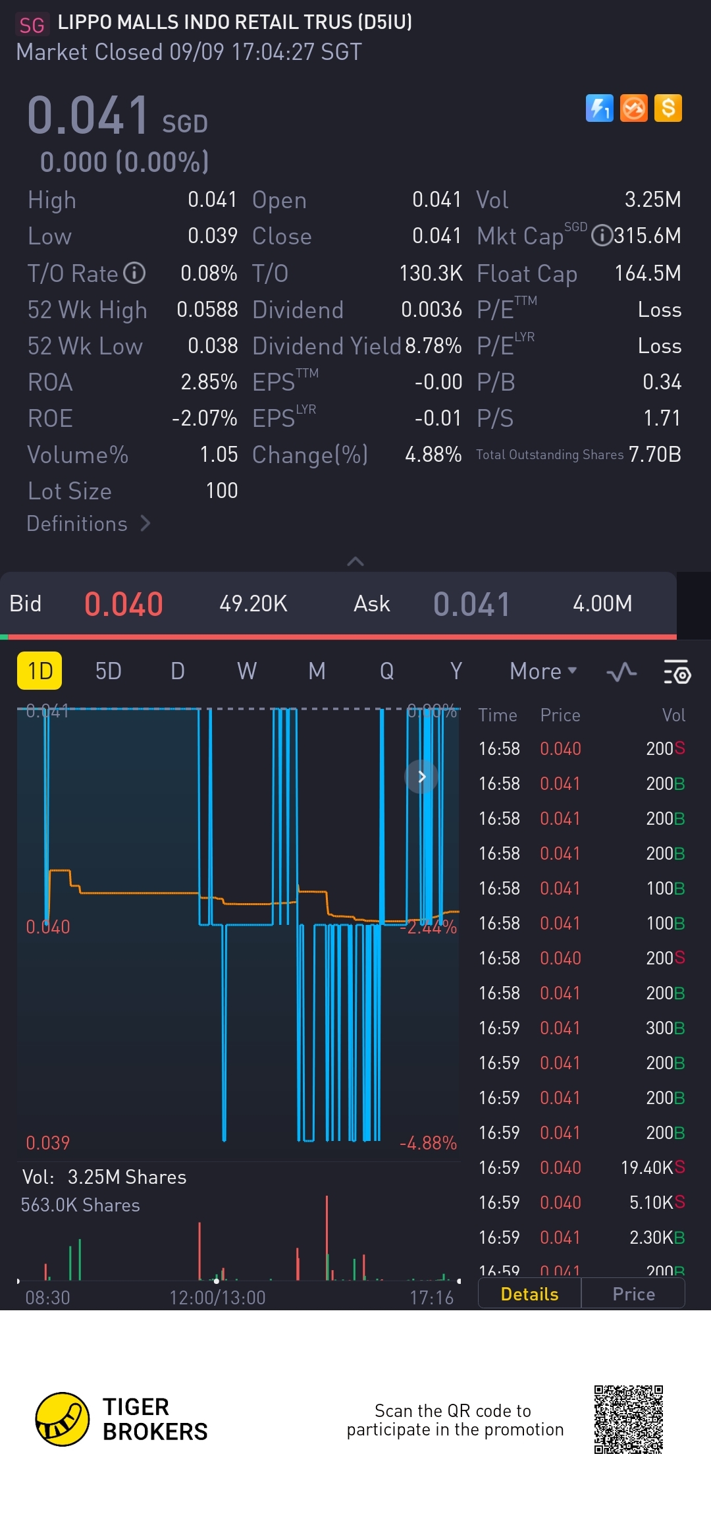Tap the Ask price 0.041
This screenshot has height=1529, width=711.
click(471, 604)
